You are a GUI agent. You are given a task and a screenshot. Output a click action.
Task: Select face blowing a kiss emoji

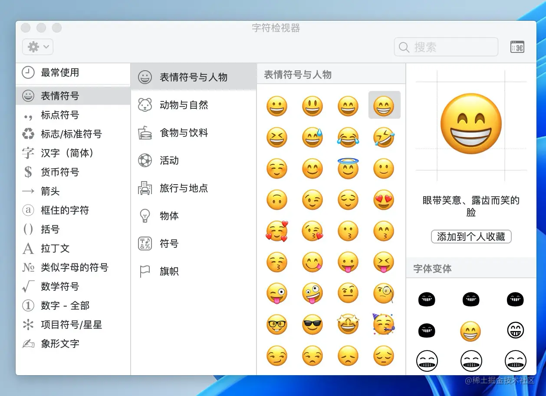(x=312, y=231)
